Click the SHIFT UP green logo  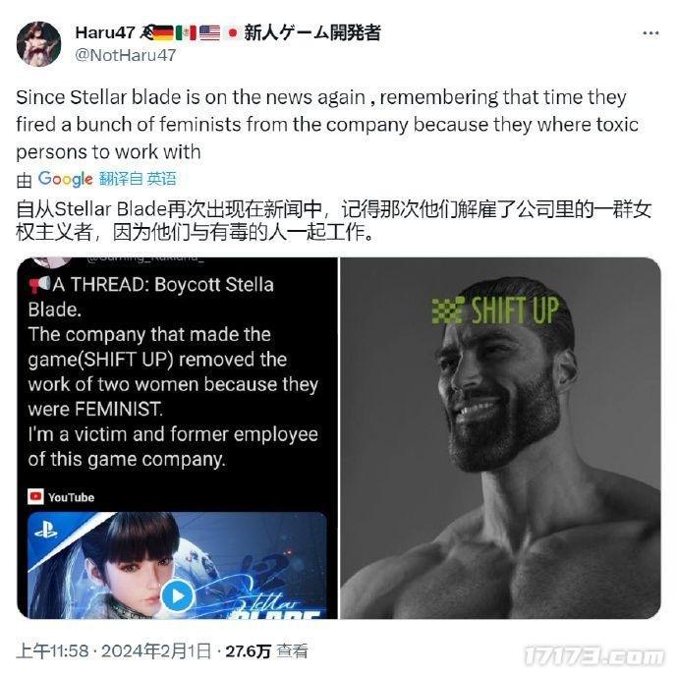pos(495,310)
